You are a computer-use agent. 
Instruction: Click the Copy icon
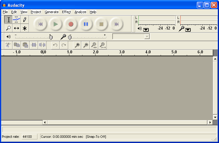(17, 45)
